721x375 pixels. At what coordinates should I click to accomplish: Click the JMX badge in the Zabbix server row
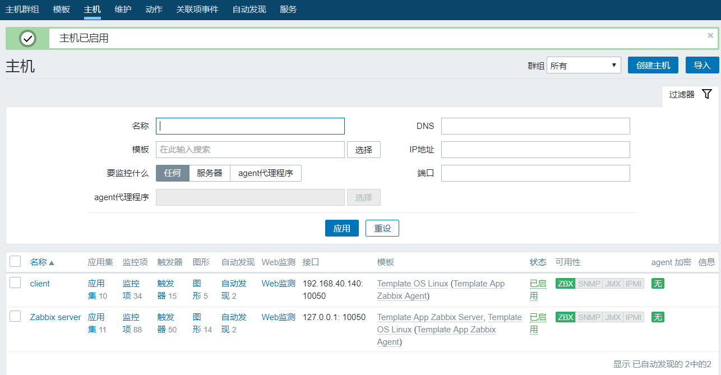pos(613,317)
